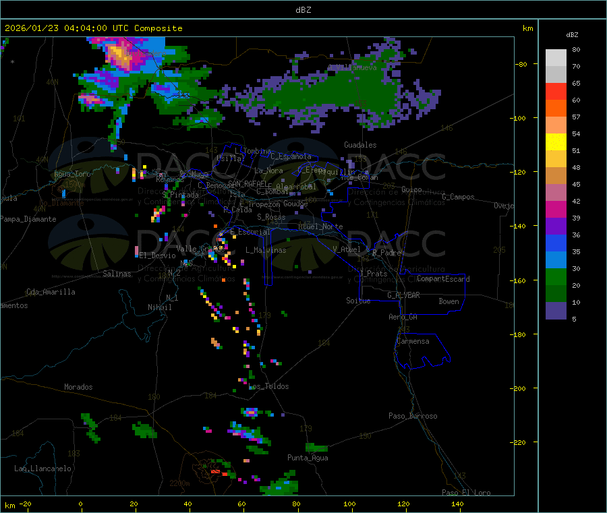The width and height of the screenshot is (607, 513).
Task: Click the 'km' unit label at top right
Action: pyautogui.click(x=527, y=28)
